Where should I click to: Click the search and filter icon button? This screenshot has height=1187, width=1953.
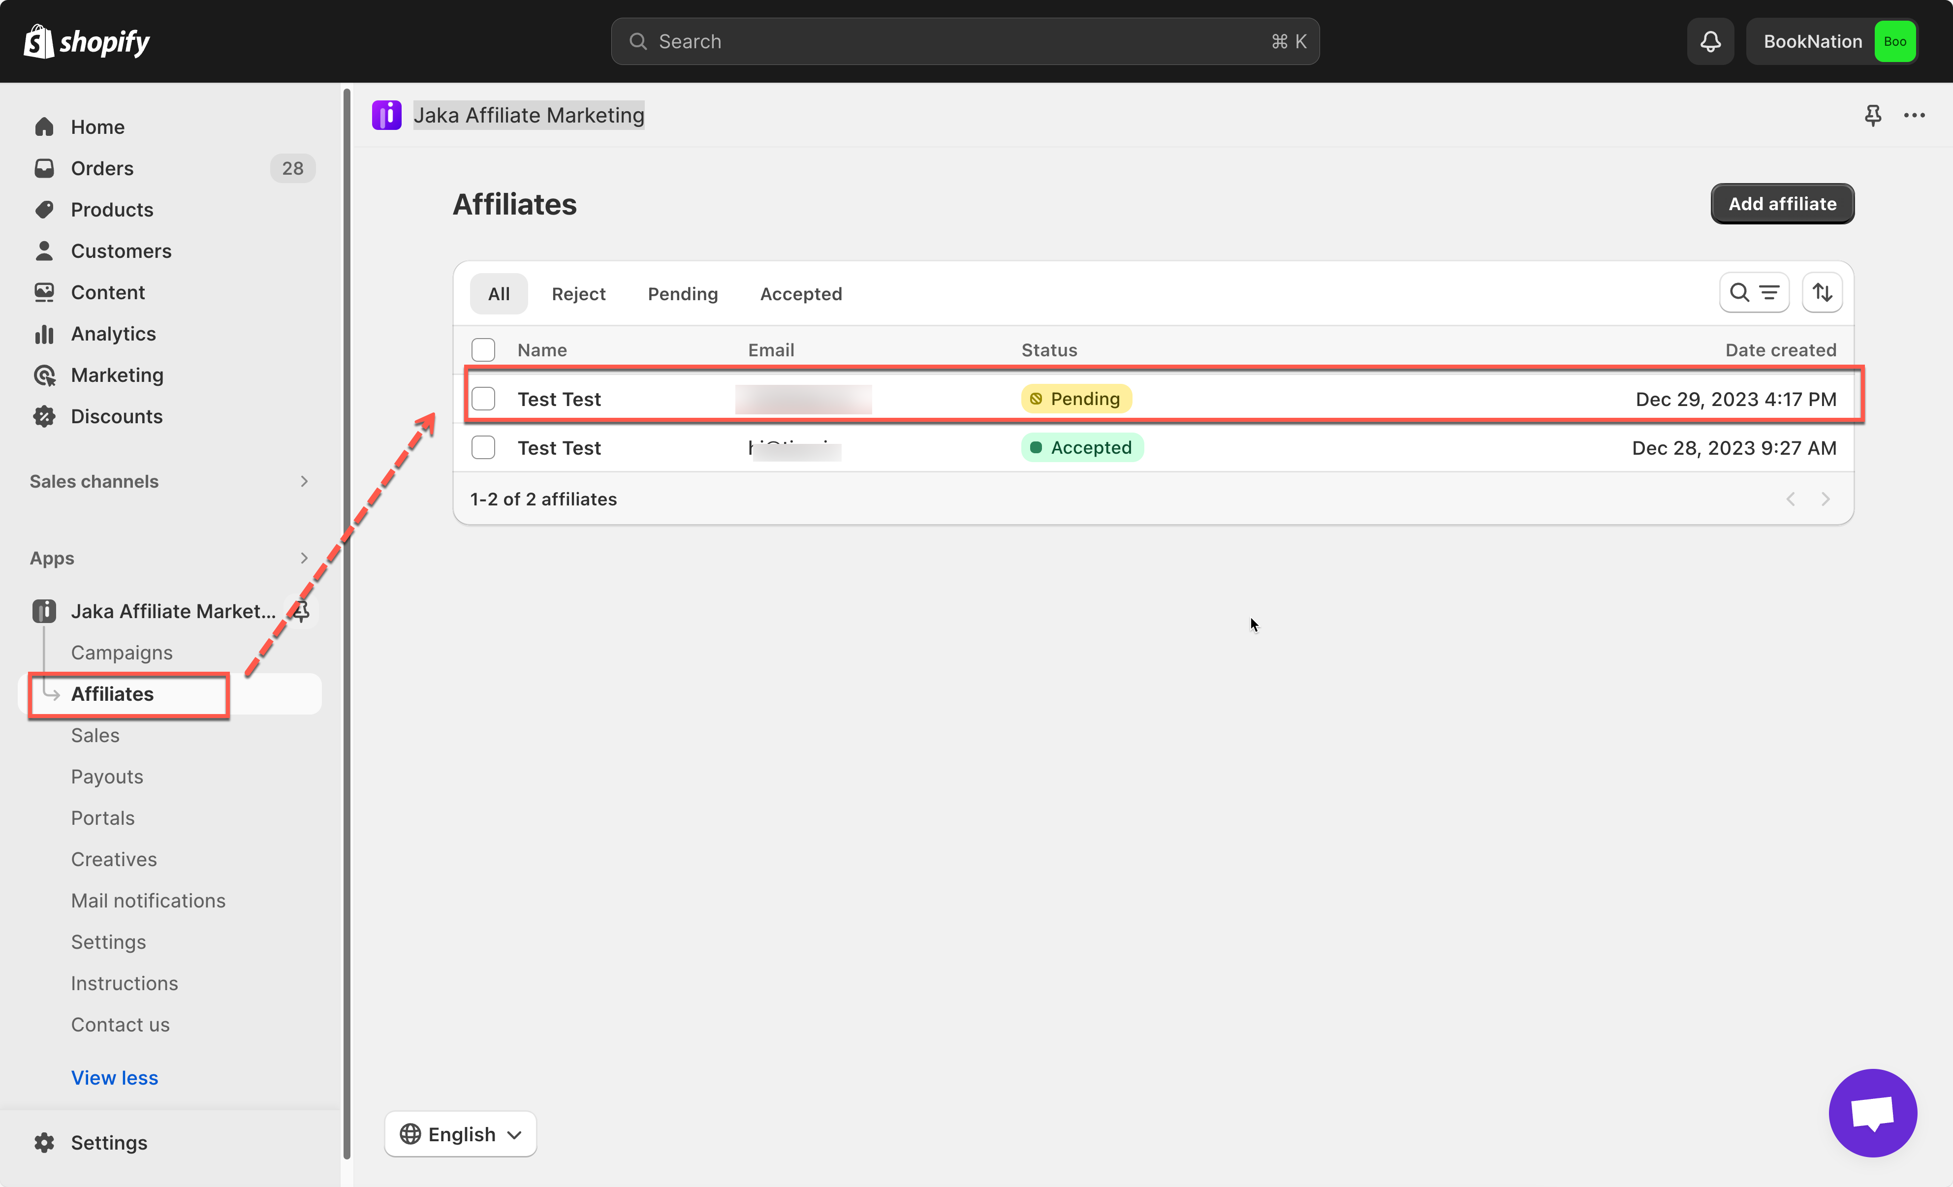click(x=1753, y=293)
